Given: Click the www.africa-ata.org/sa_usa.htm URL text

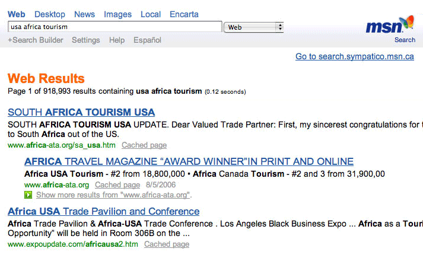Looking at the screenshot, I should (62, 145).
